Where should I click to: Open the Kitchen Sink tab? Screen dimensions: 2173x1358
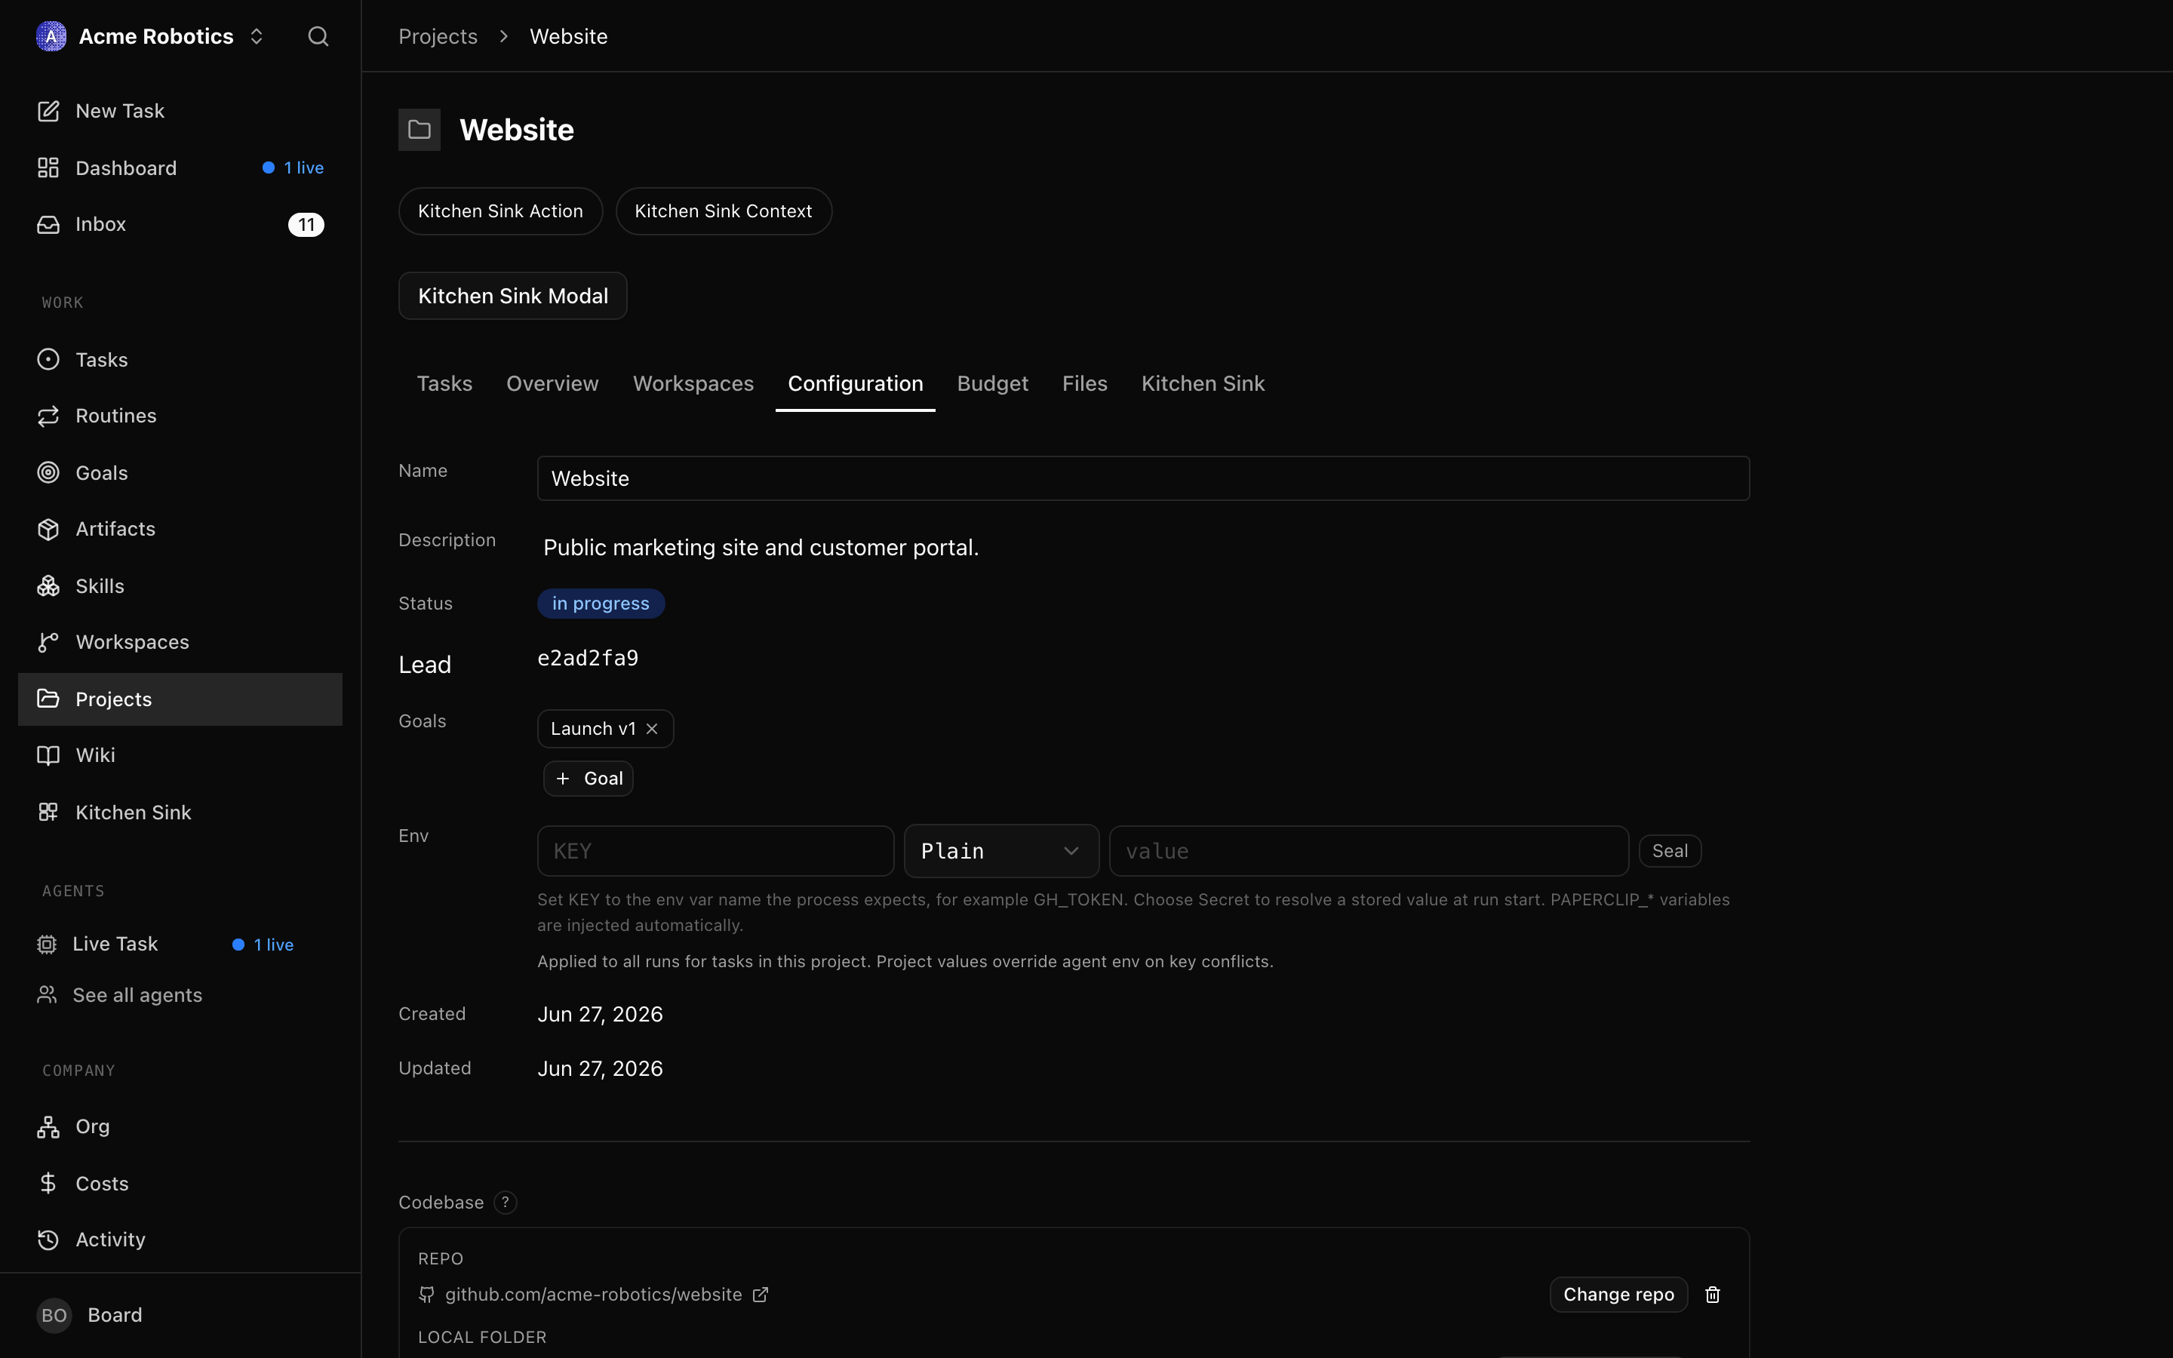coord(1203,383)
